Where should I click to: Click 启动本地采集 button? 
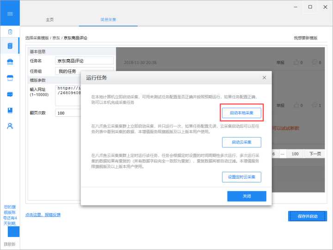click(x=241, y=112)
